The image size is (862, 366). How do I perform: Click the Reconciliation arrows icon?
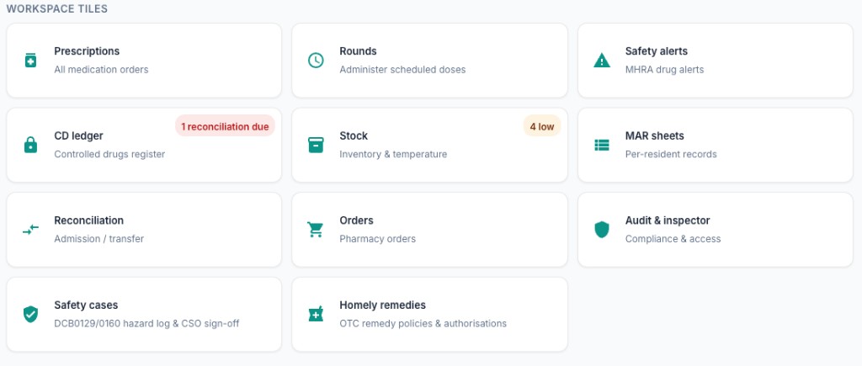[31, 230]
